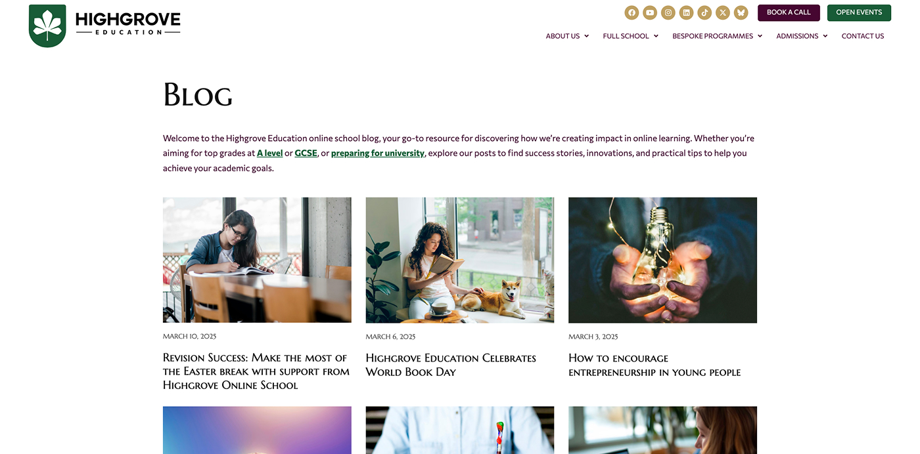The image size is (920, 454).
Task: Follow the GCSE link
Action: point(306,153)
